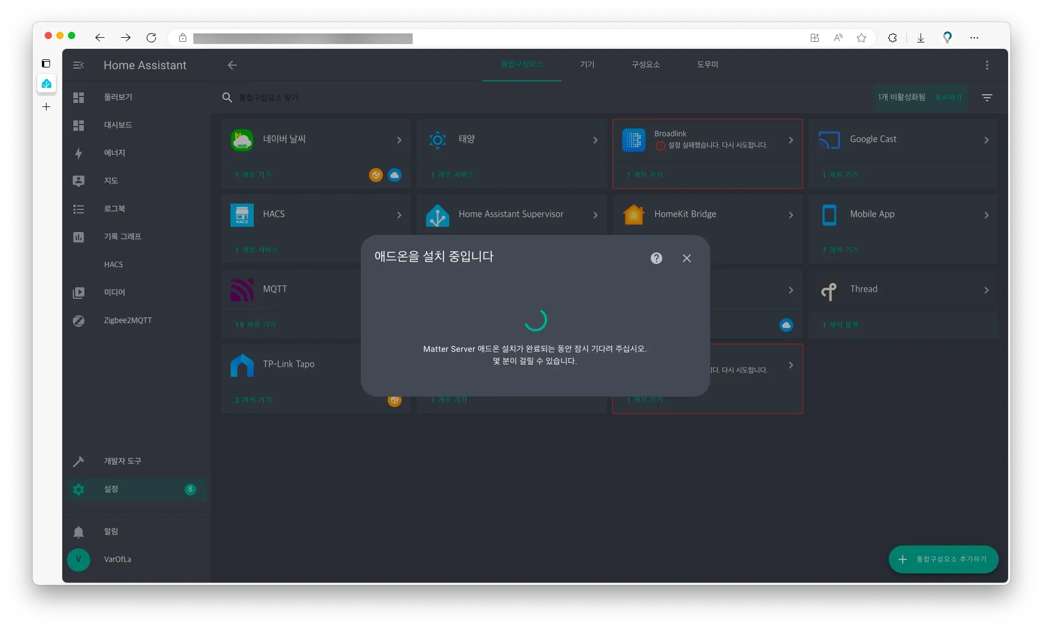Open 지도 map panel
1043x628 pixels.
point(137,181)
